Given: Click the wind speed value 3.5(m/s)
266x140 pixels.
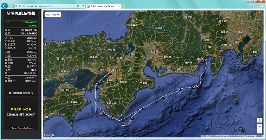Looking at the screenshot, I should 32,60.
